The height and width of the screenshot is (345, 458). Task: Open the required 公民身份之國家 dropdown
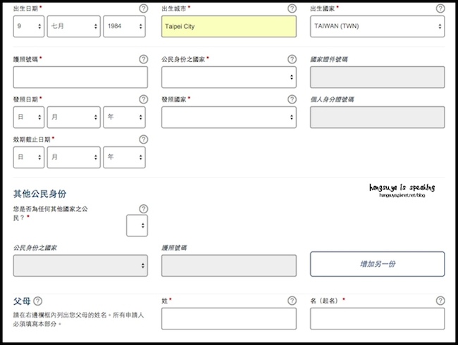[x=229, y=77]
